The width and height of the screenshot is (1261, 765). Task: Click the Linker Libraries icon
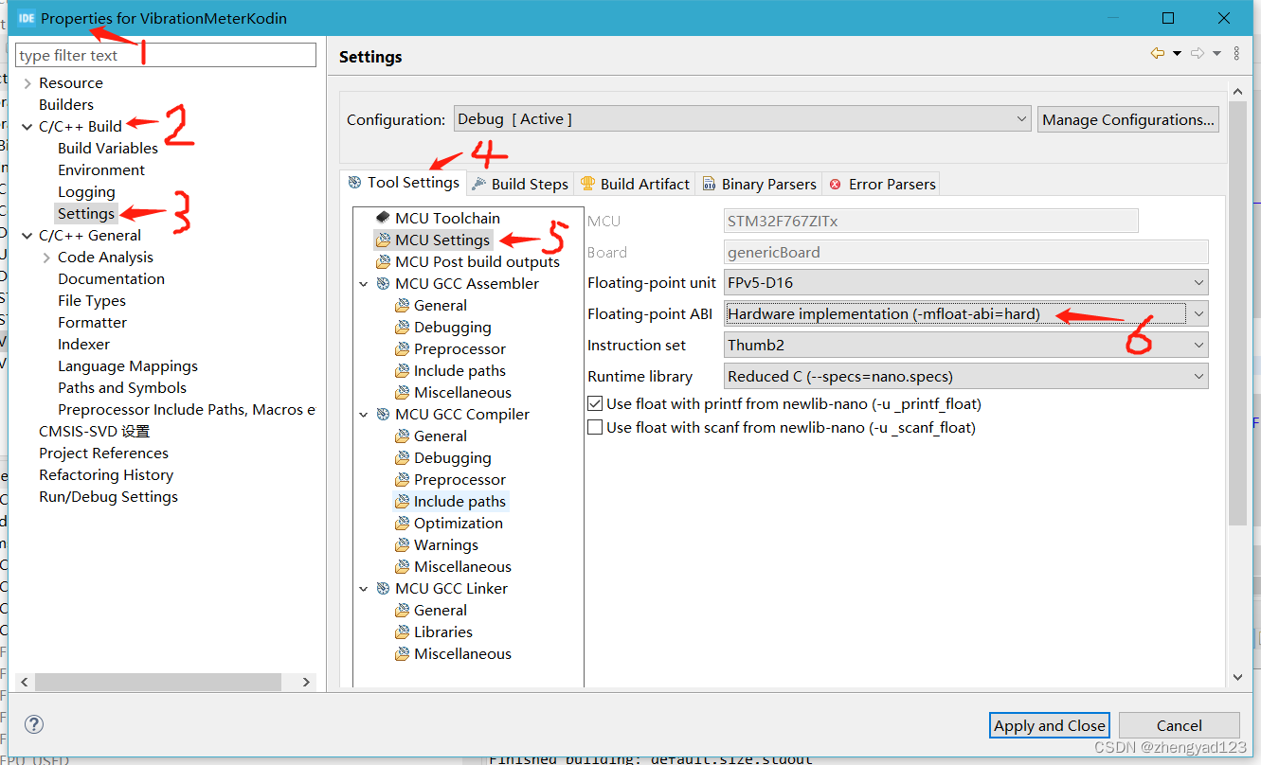click(x=402, y=632)
